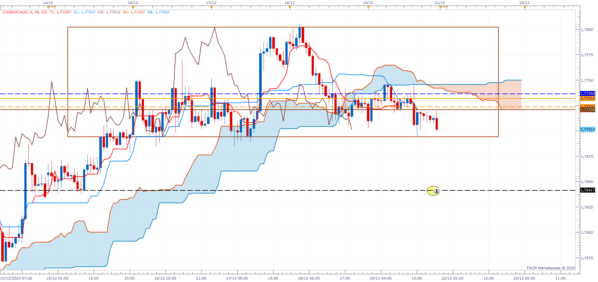Click the SB: 1,77500 legend value
The height and width of the screenshot is (282, 598).
point(158,12)
